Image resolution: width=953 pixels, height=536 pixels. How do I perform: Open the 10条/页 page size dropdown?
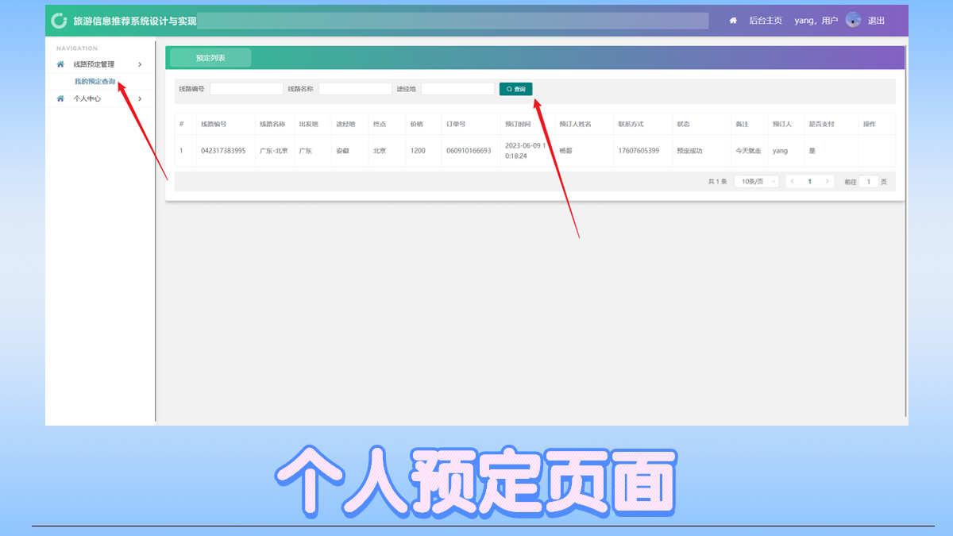click(756, 182)
